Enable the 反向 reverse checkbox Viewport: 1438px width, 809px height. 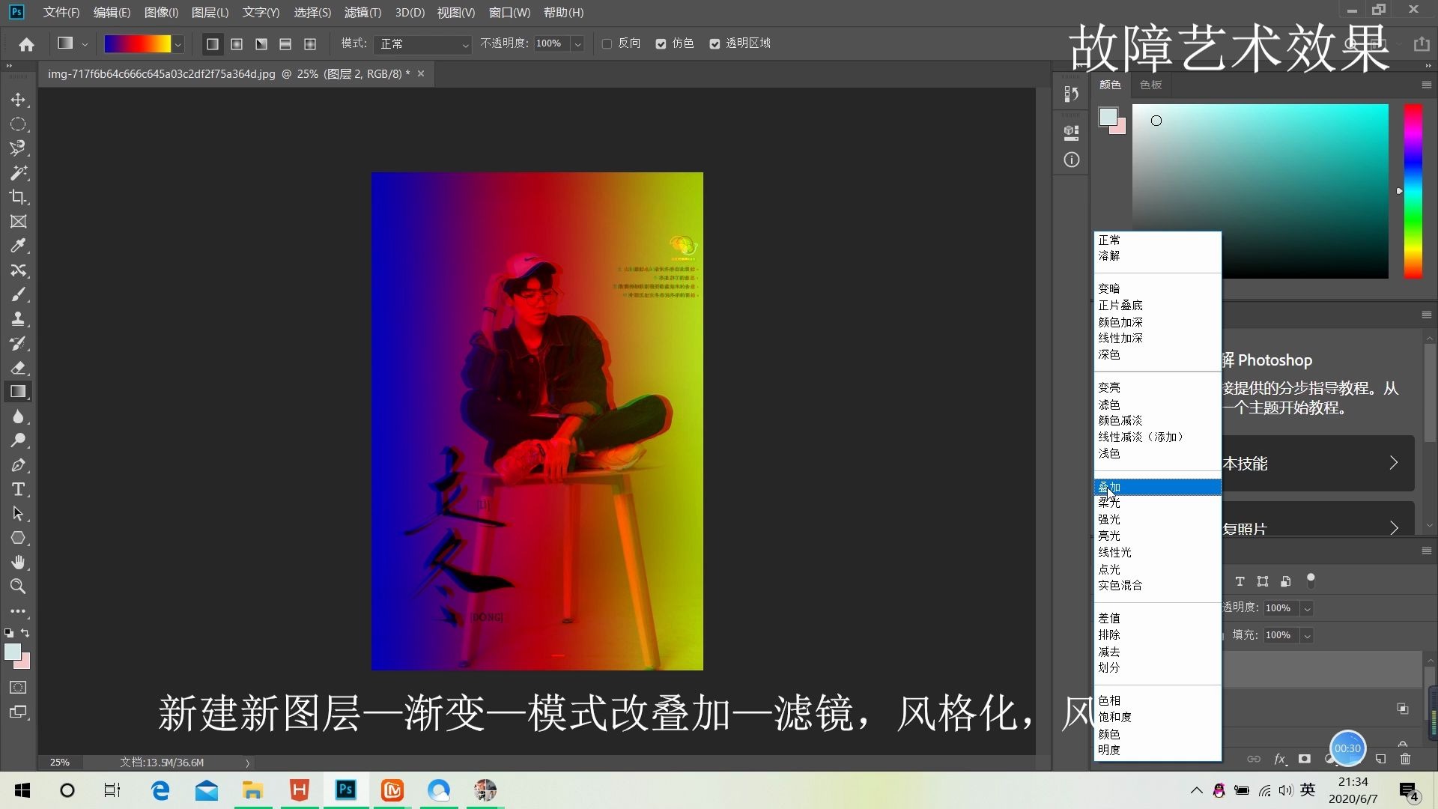(x=607, y=44)
